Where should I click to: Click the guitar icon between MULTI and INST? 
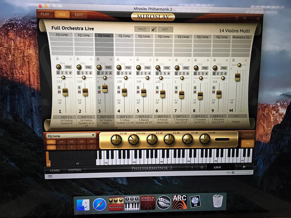click(154, 29)
